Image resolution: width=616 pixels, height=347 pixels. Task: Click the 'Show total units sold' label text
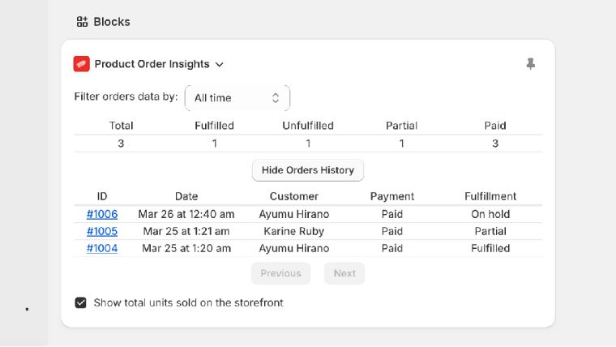pyautogui.click(x=188, y=302)
